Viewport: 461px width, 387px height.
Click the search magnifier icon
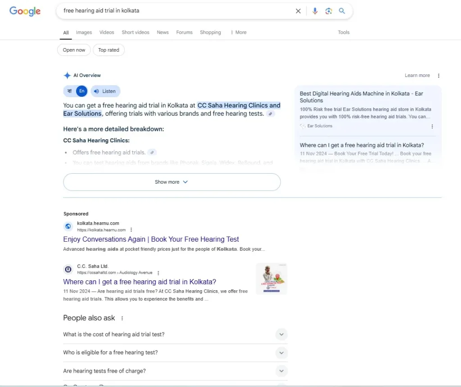(342, 11)
